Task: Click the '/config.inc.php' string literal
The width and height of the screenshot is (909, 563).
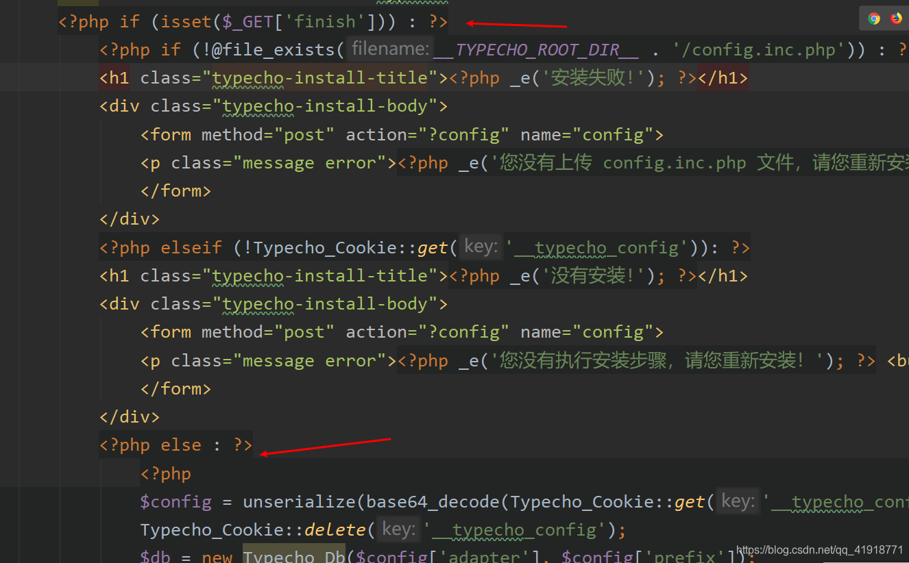Action: pos(759,50)
